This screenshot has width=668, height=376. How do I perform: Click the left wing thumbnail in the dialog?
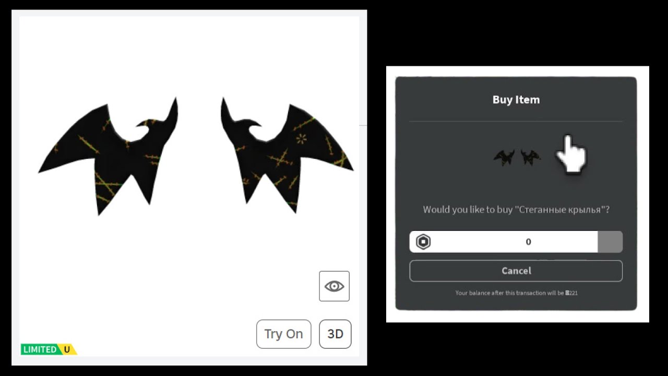[505, 158]
